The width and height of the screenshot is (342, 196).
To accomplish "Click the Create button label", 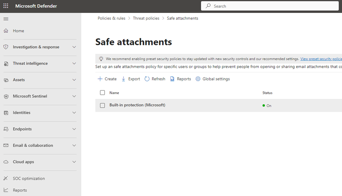I will [110, 79].
